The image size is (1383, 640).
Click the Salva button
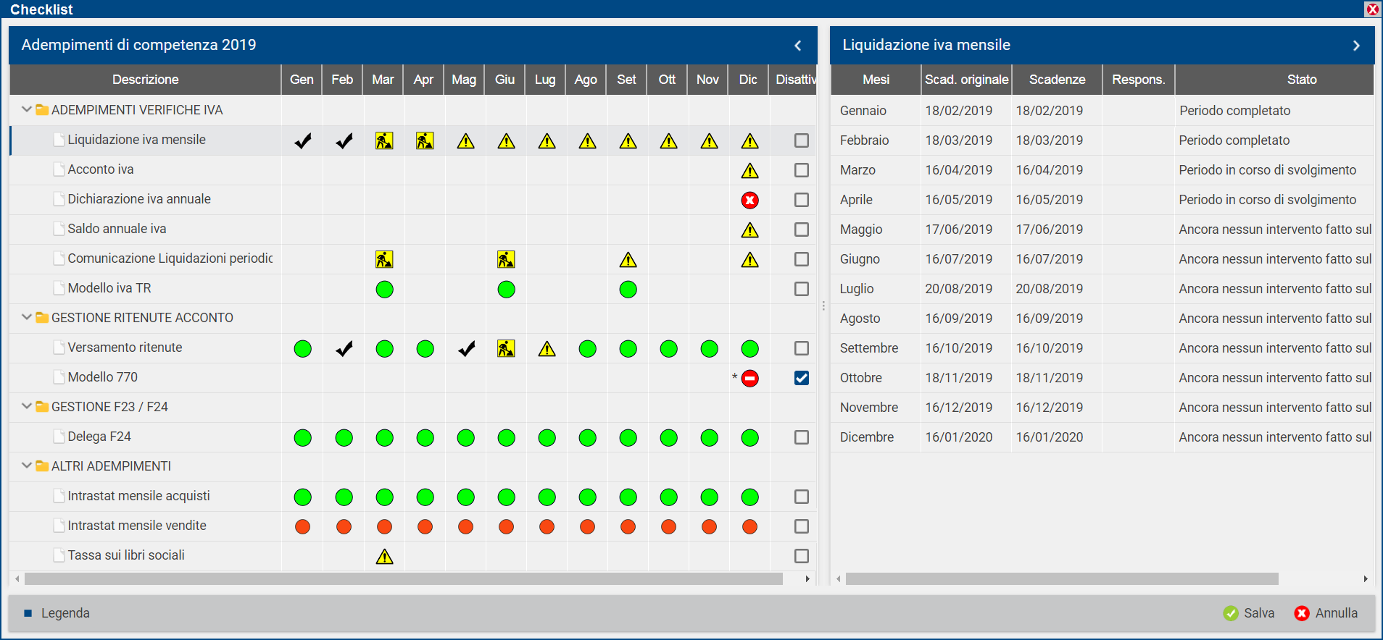(x=1249, y=613)
